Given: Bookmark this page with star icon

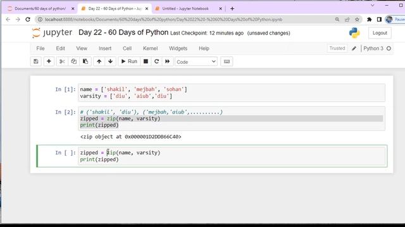Looking at the screenshot, I should (357, 20).
